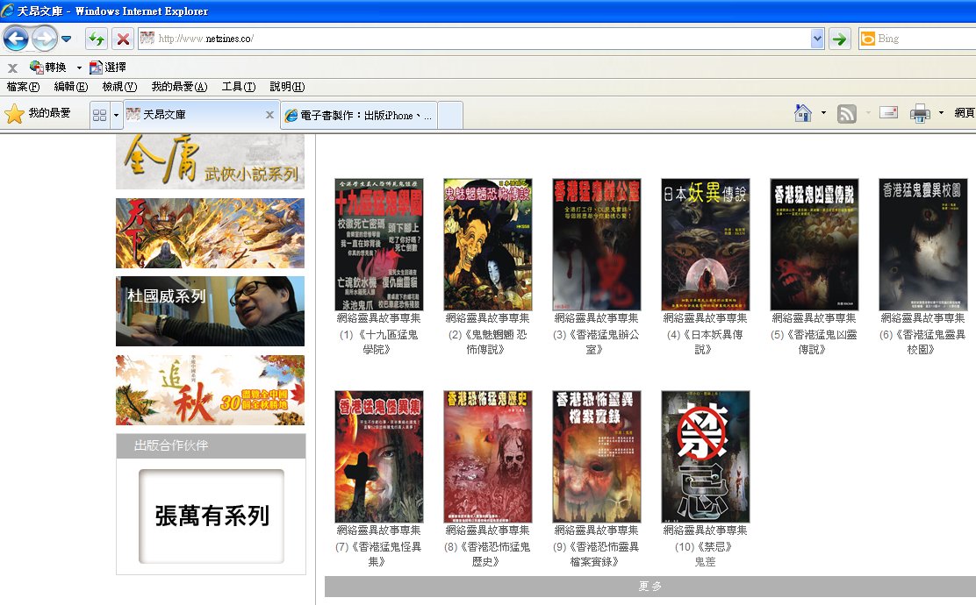Click the Print icon
Screen dimensions: 976x605
click(919, 113)
